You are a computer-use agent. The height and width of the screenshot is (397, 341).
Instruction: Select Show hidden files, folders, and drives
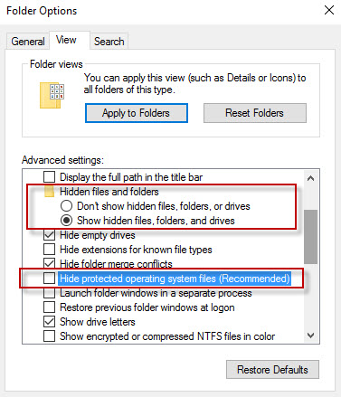[66, 221]
